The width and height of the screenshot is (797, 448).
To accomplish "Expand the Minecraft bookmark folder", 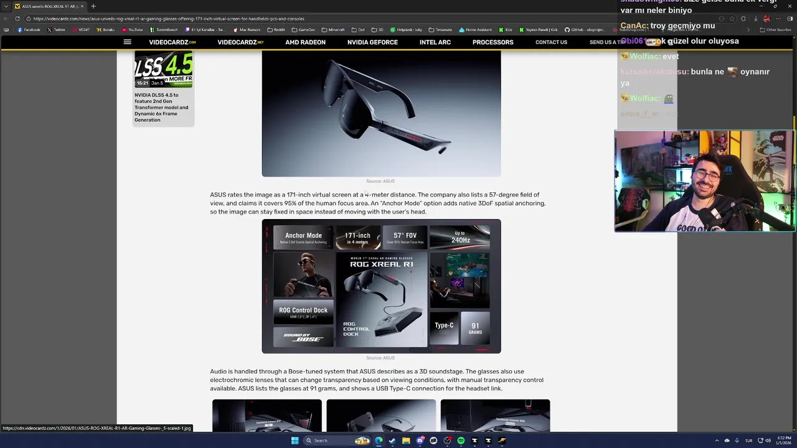I will coord(333,30).
